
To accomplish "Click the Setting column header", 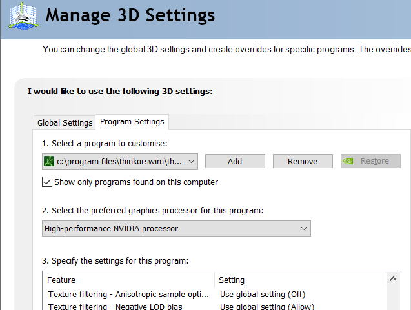I will click(x=301, y=280).
